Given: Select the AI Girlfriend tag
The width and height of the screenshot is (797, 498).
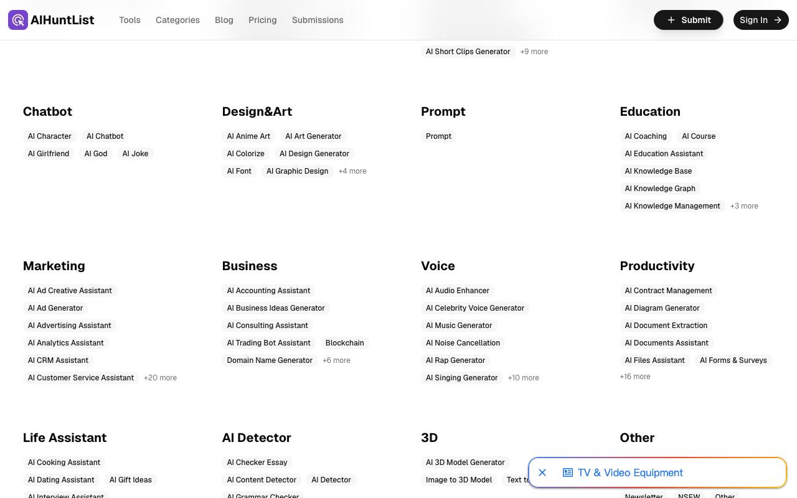Looking at the screenshot, I should (x=49, y=154).
